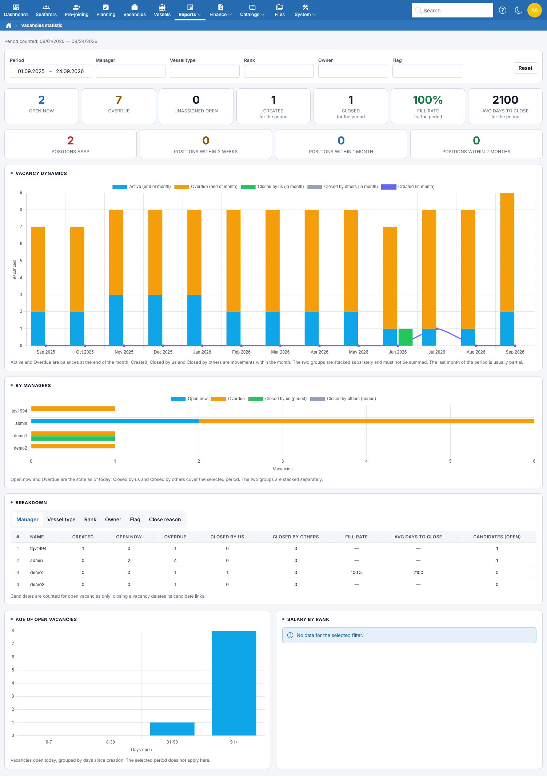The image size is (547, 777).
Task: Switch to Flag breakdown tab
Action: pyautogui.click(x=135, y=519)
